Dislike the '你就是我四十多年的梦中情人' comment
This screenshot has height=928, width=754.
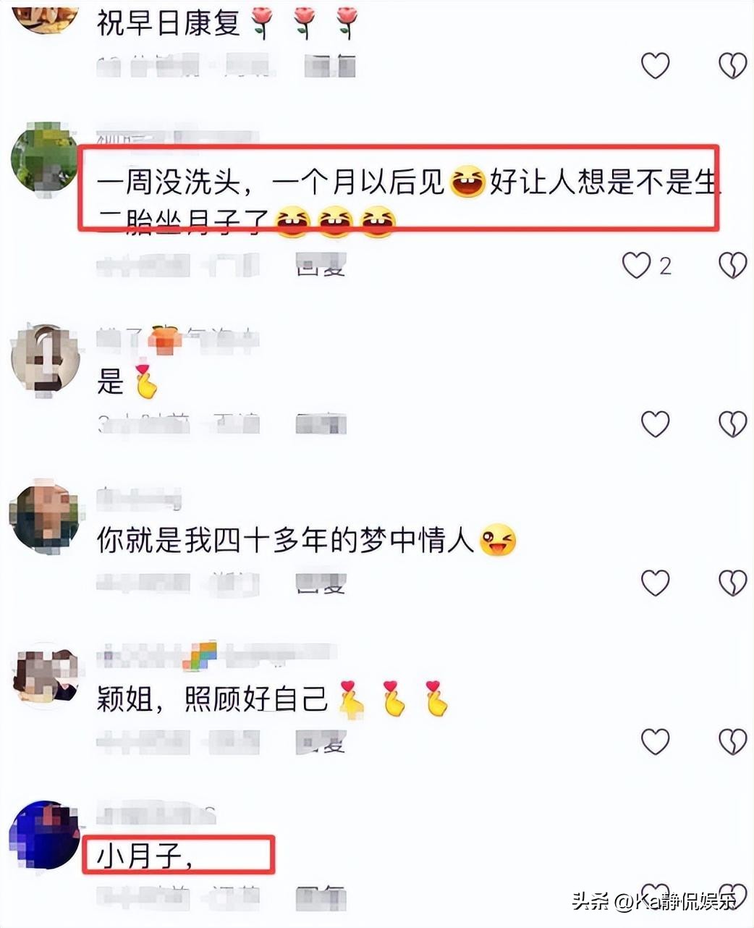tap(732, 582)
